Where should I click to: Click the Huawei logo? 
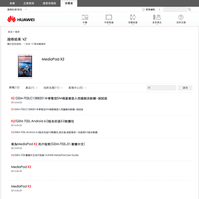pos(21,19)
